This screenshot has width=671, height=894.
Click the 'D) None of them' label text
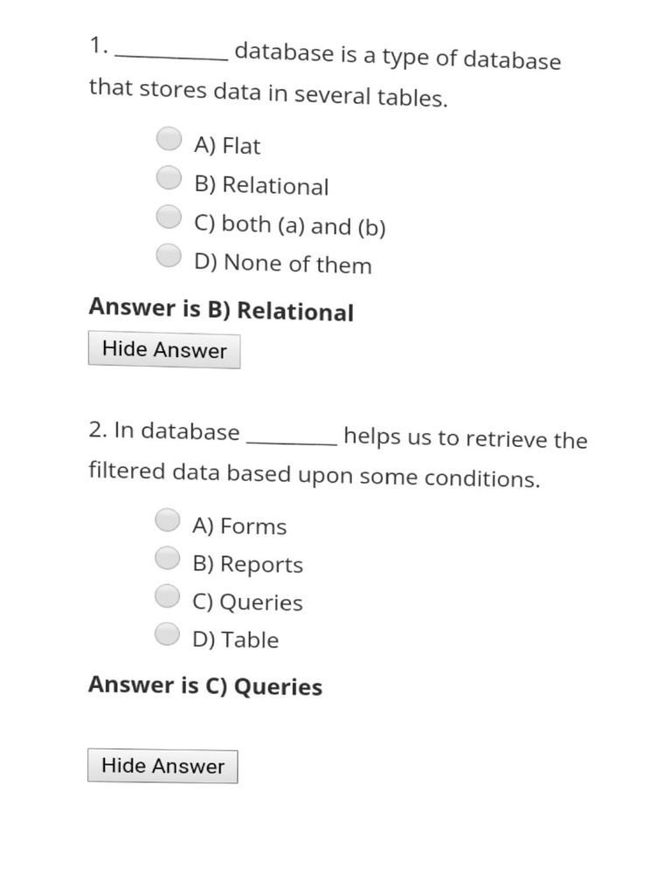(283, 263)
